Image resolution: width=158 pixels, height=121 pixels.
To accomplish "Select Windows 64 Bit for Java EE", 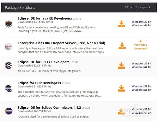I will (142, 25).
